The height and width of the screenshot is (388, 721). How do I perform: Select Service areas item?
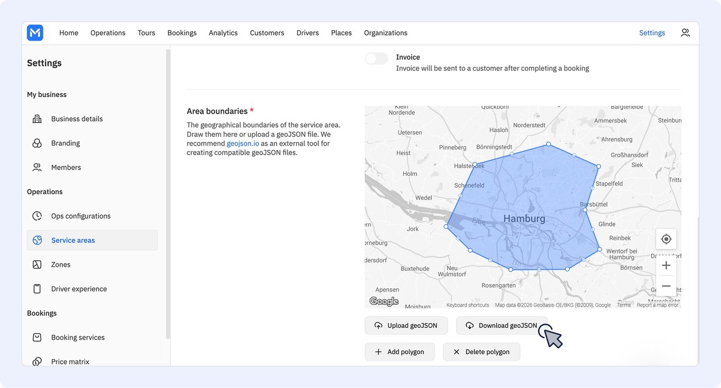coord(92,240)
